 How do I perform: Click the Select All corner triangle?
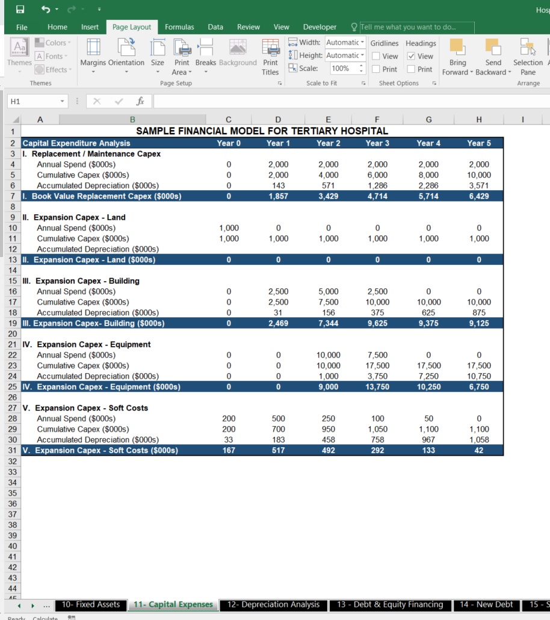(x=16, y=119)
